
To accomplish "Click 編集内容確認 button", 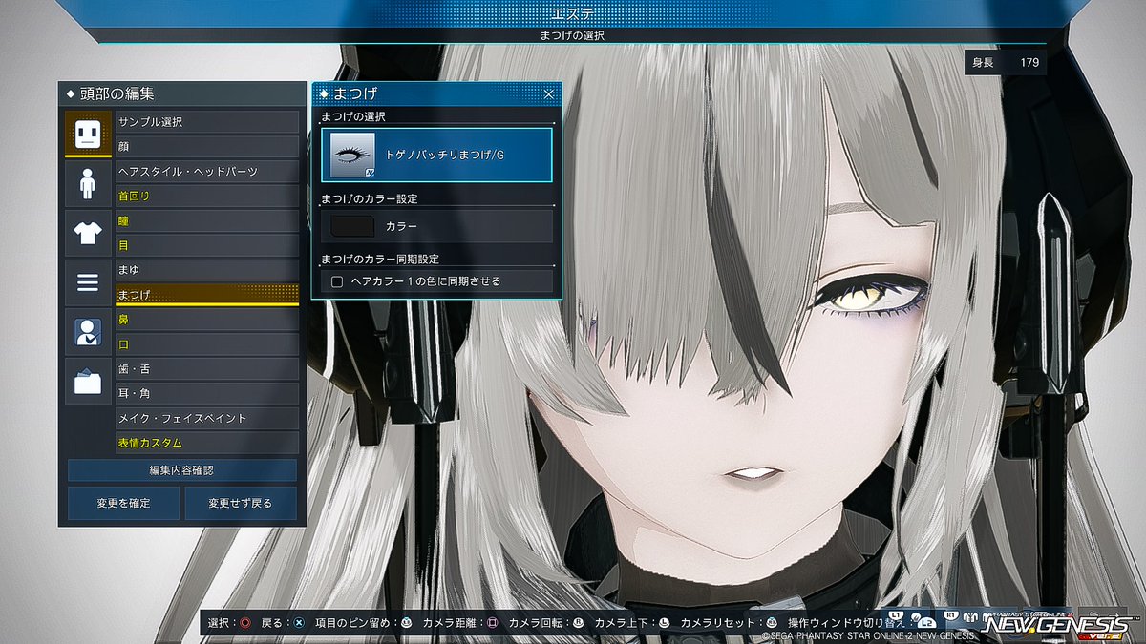I will [x=181, y=470].
